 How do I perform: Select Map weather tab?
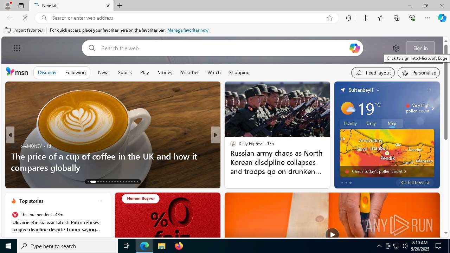click(392, 123)
